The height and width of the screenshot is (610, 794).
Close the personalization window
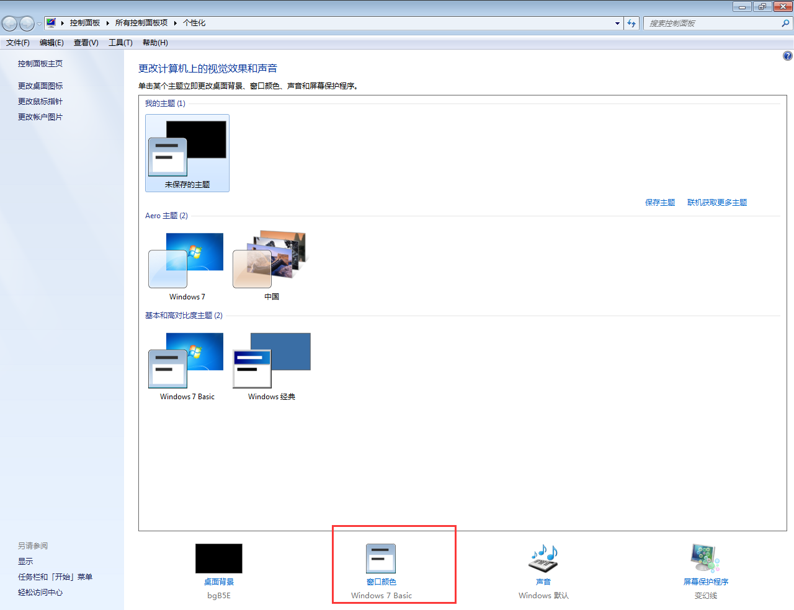tap(783, 7)
